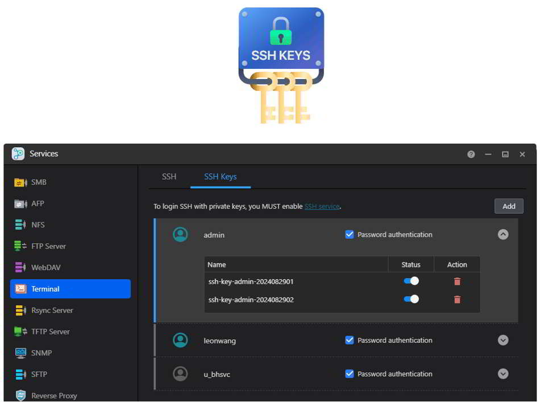Click the u_bhsvc username label
This screenshot has height=402, width=540.
[x=217, y=374]
